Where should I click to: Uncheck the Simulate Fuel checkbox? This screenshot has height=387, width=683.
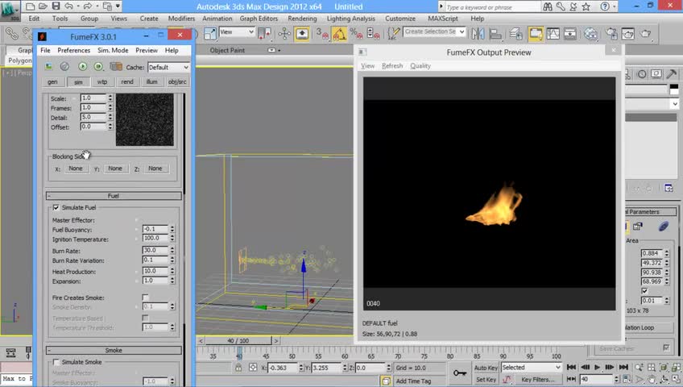[x=56, y=207]
